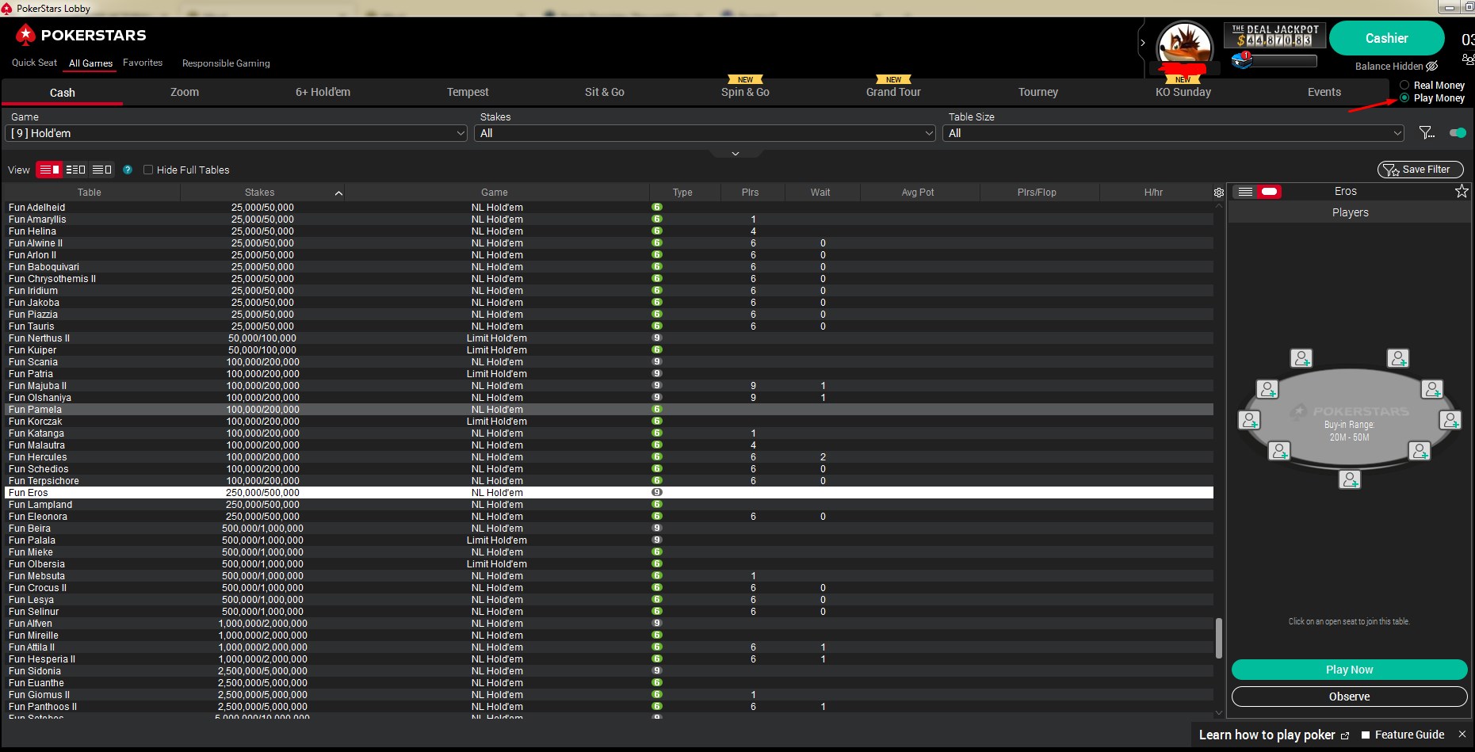Viewport: 1475px width, 752px height.
Task: Open the 6+ Hold'em tab
Action: pyautogui.click(x=323, y=92)
